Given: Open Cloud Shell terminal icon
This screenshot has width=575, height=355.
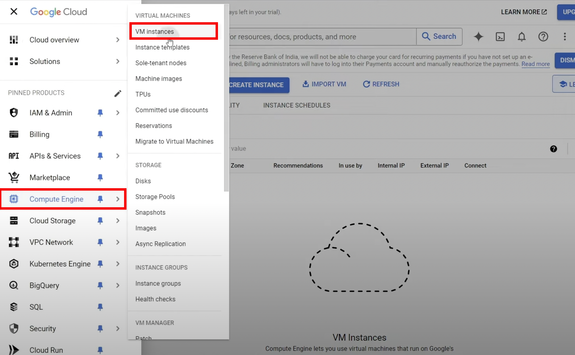Looking at the screenshot, I should 500,37.
